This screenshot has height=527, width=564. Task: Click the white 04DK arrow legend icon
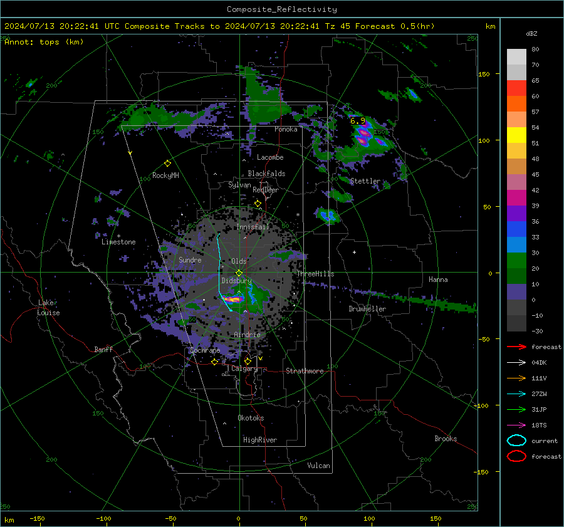[516, 363]
